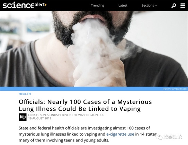
Task: Click the Sections chevron arrow
Action: coord(155,6)
